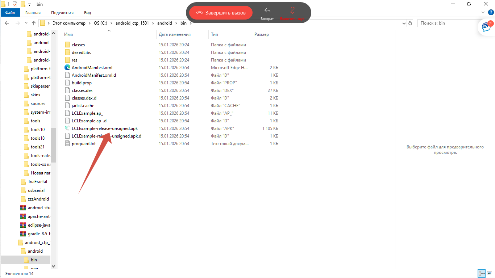Go up one folder with the up arrow
The image size is (495, 278).
(x=34, y=23)
